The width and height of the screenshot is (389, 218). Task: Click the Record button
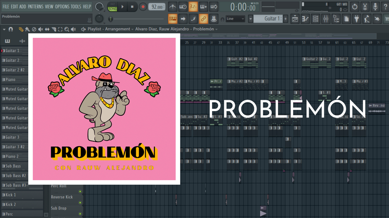click(x=143, y=7)
